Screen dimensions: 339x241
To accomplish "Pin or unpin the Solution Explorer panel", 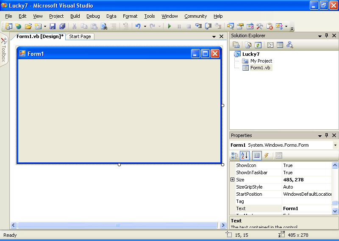I will click(x=327, y=36).
